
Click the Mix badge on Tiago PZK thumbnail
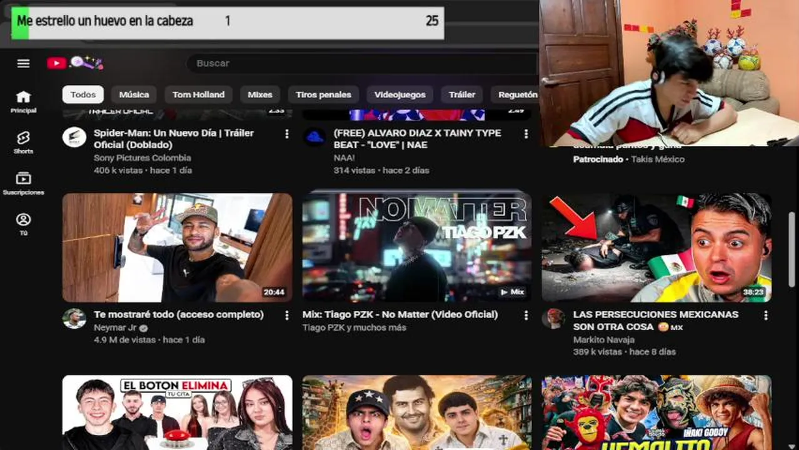point(512,292)
